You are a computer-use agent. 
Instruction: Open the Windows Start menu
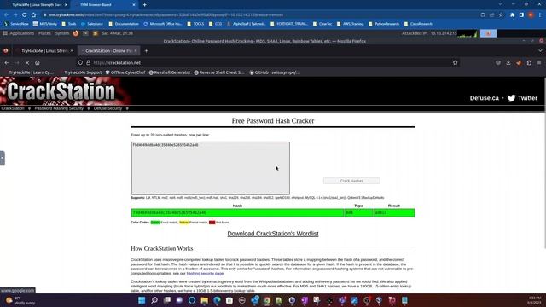click(x=142, y=300)
